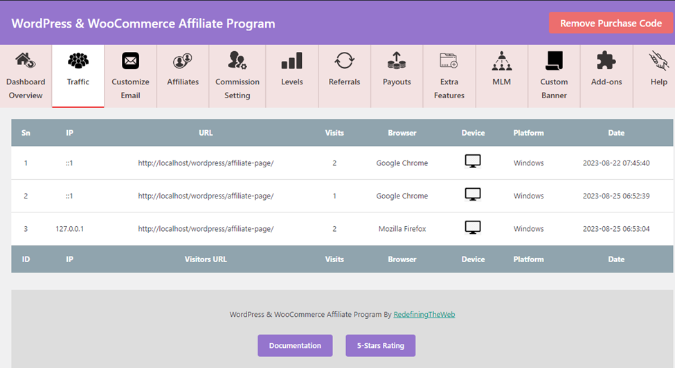
Task: Switch to the Custom Banner tab label
Action: click(x=554, y=89)
